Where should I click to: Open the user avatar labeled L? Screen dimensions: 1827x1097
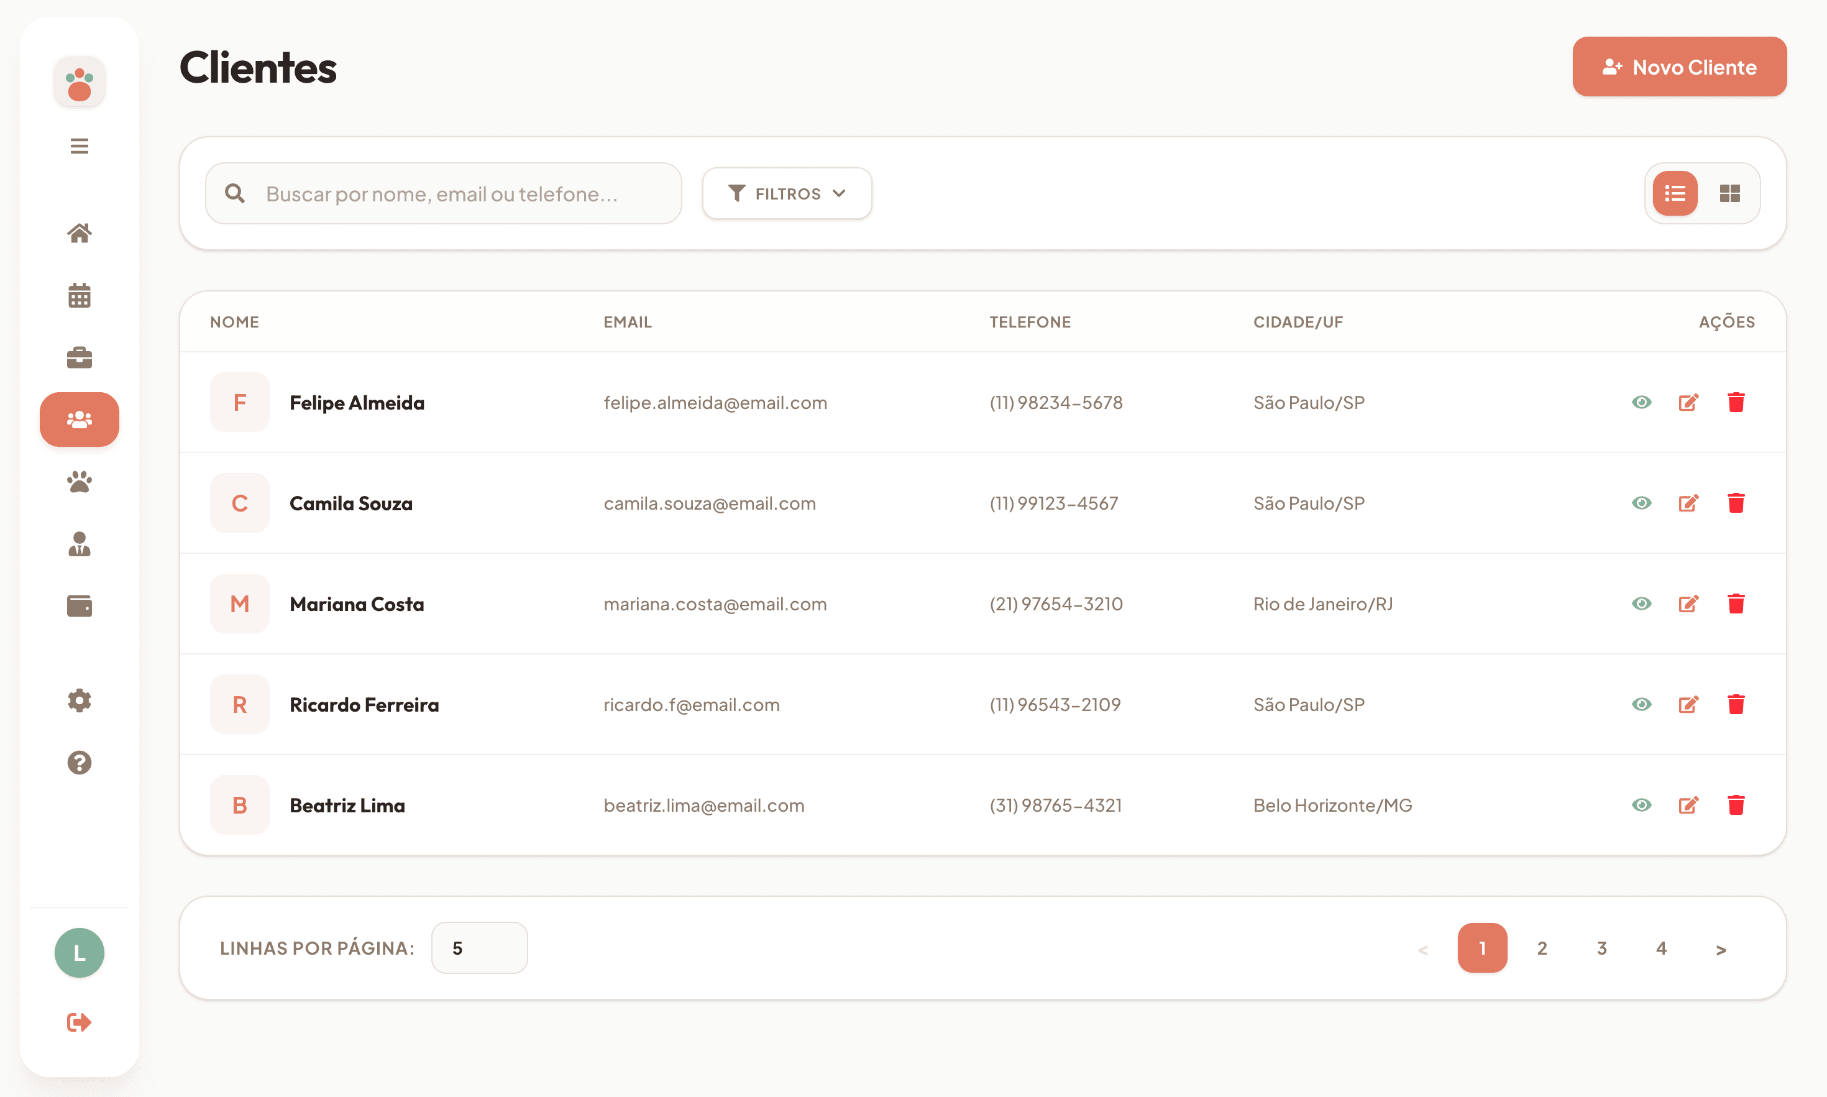(79, 952)
